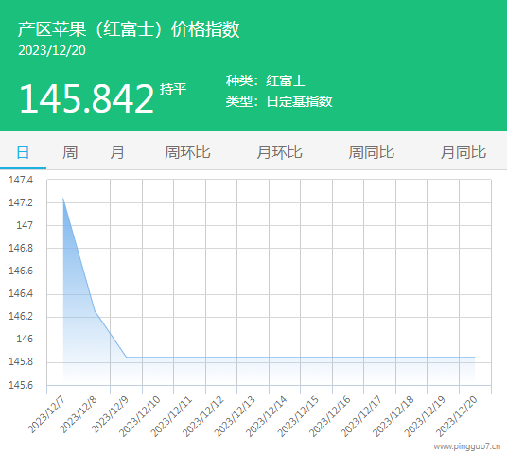Screen dimensions: 507x454
Task: Click the 2023/12/9 data point on line
Action: coord(127,358)
